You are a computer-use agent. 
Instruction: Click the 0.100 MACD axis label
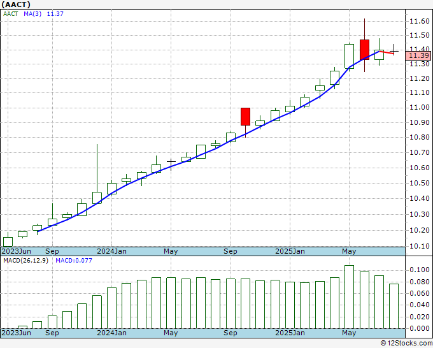[420, 270]
